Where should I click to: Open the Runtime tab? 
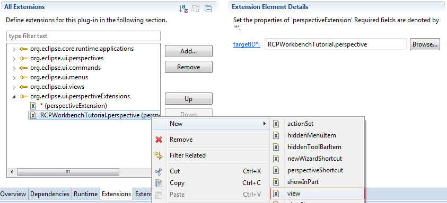click(86, 194)
